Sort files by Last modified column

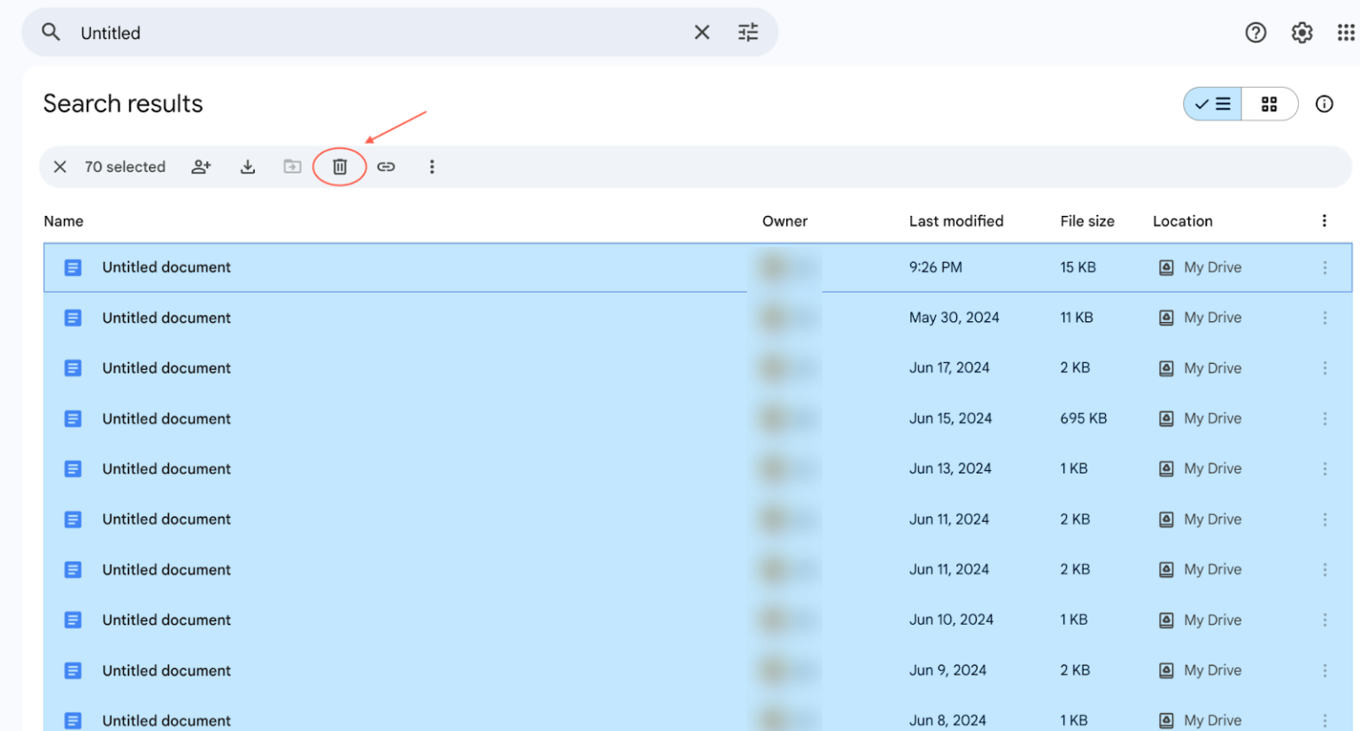click(956, 220)
